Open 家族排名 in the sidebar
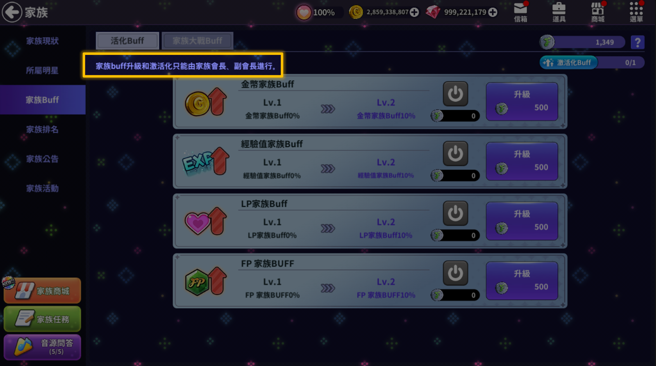The width and height of the screenshot is (656, 366). coord(42,129)
